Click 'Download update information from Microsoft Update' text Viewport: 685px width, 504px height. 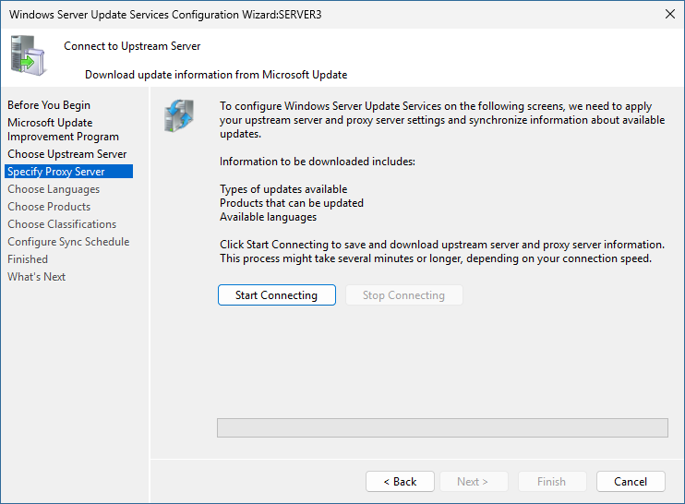(x=216, y=75)
